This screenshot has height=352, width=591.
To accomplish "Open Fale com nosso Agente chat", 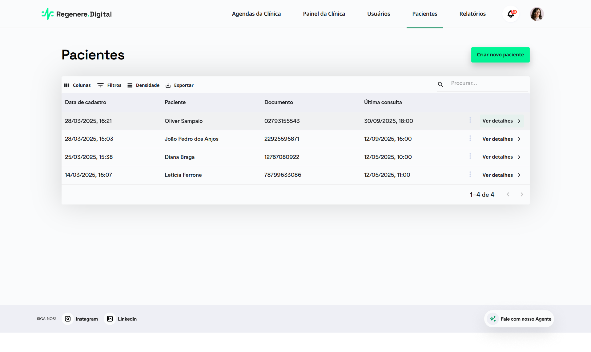I will [519, 319].
